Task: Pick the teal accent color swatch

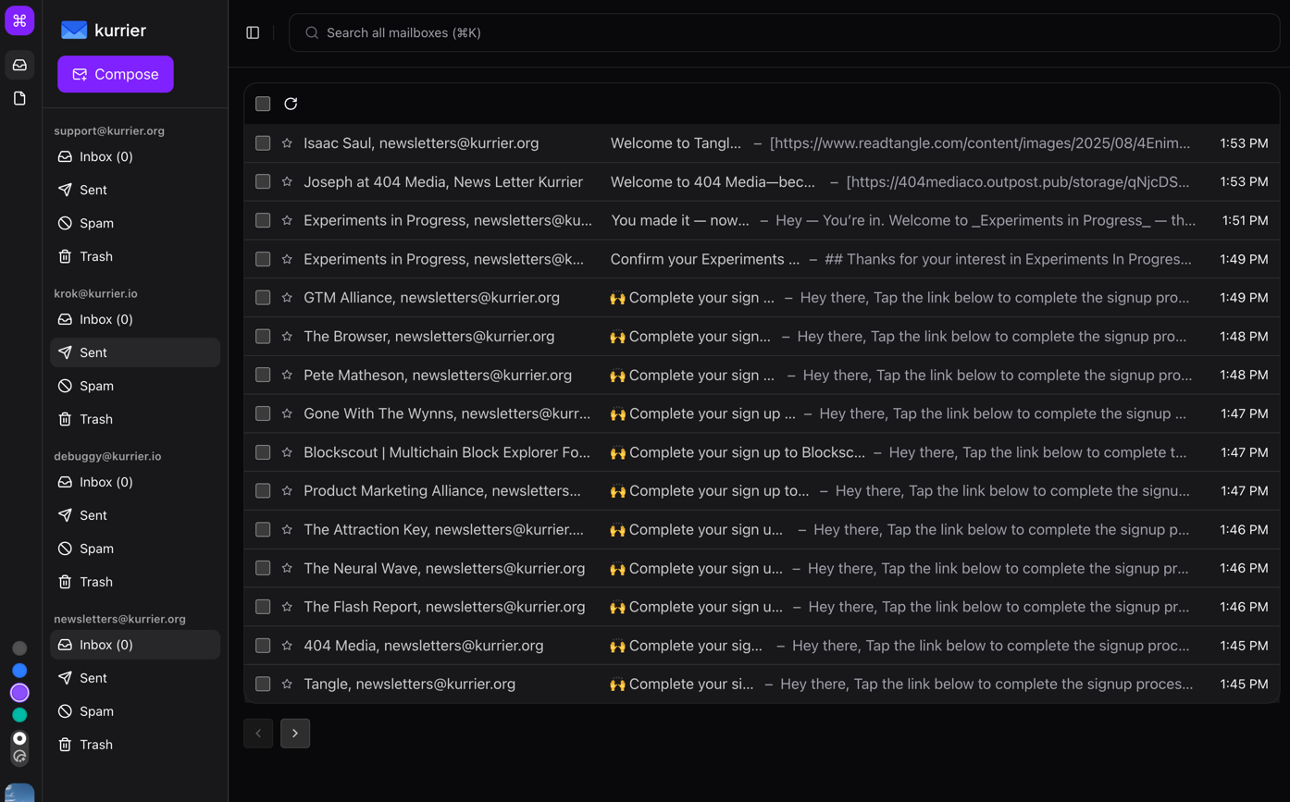Action: click(19, 714)
